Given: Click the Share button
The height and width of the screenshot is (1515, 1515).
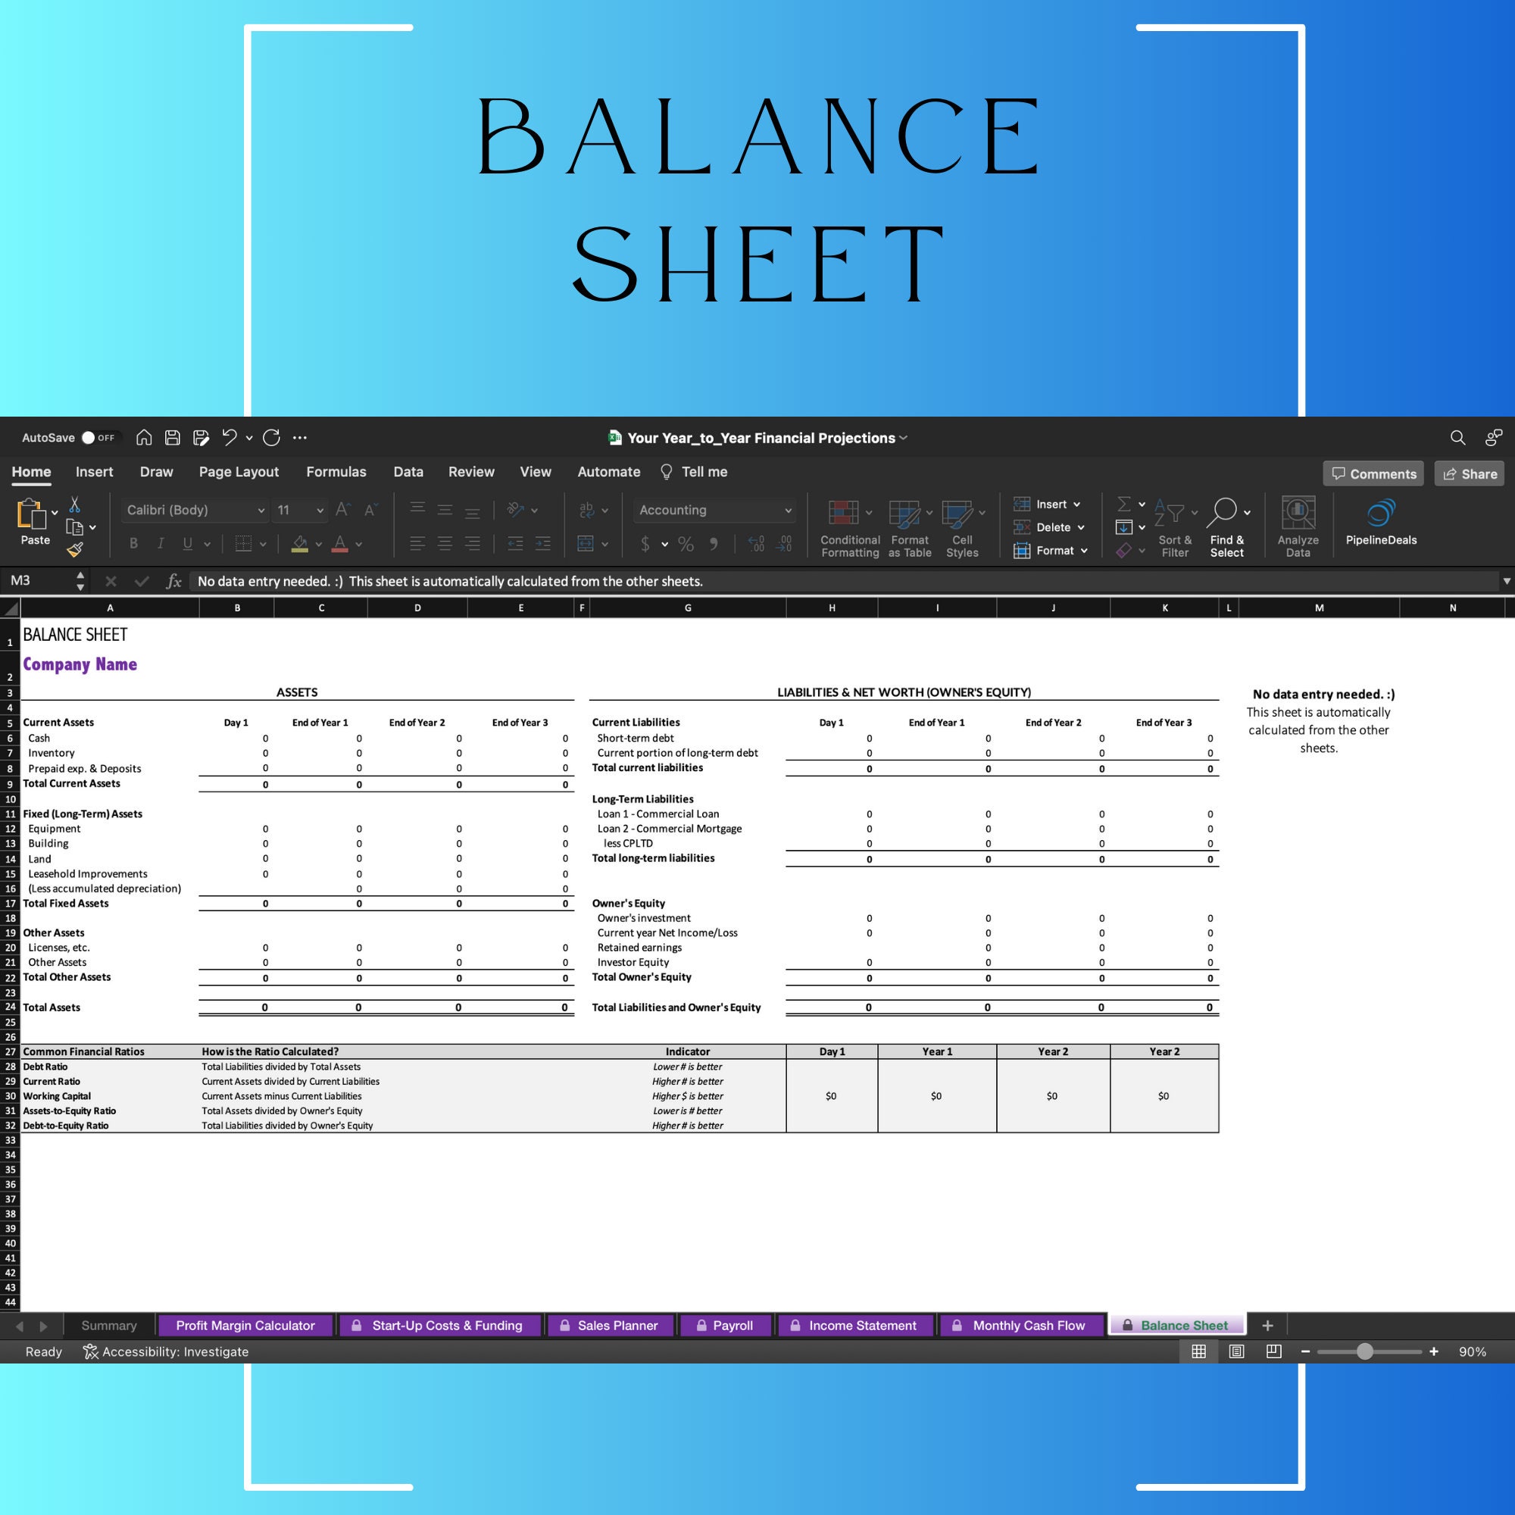Looking at the screenshot, I should [x=1469, y=473].
